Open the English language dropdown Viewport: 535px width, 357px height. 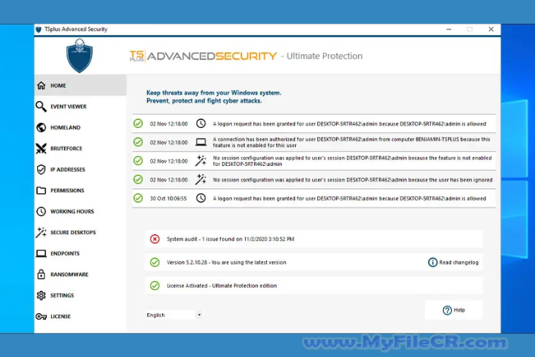[174, 315]
